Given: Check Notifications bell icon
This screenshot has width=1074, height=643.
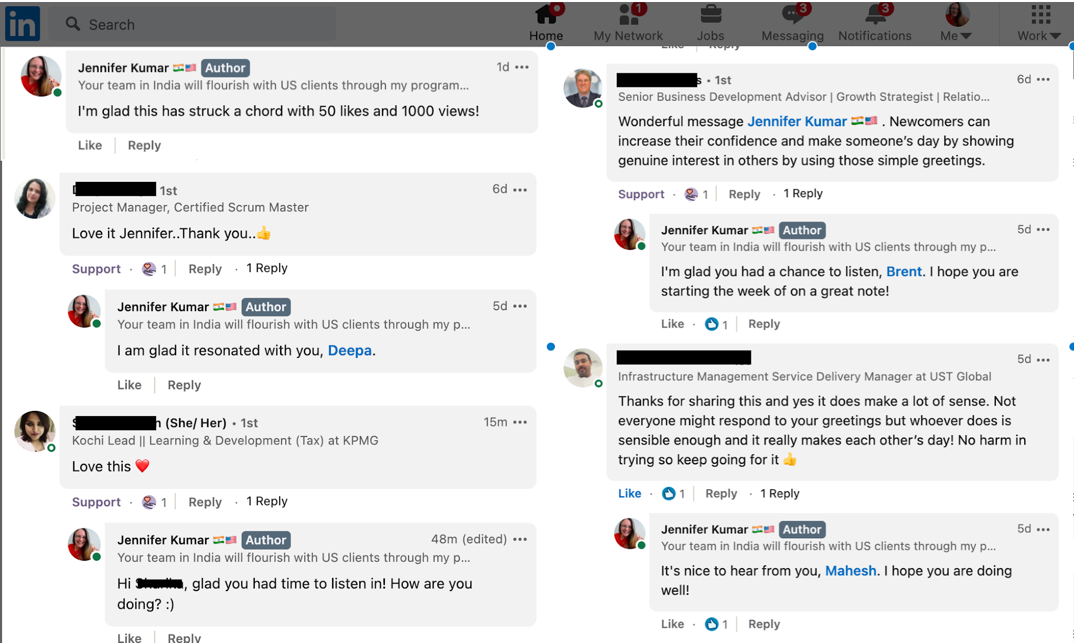Looking at the screenshot, I should coord(874,16).
